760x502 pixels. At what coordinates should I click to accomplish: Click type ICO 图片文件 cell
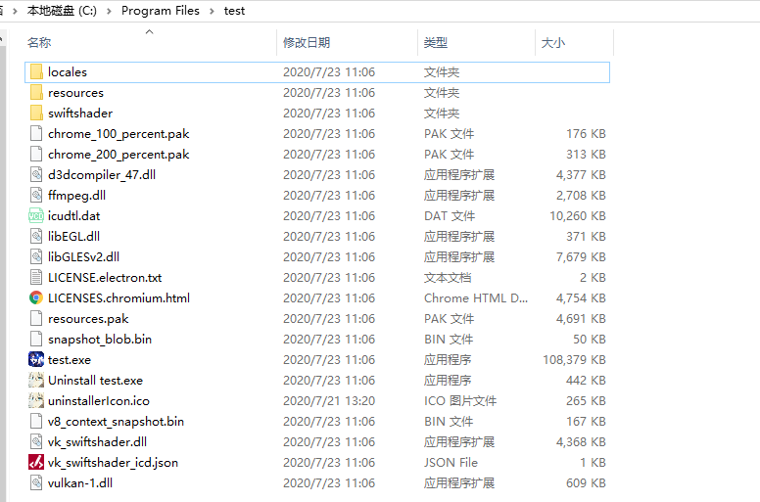click(460, 401)
